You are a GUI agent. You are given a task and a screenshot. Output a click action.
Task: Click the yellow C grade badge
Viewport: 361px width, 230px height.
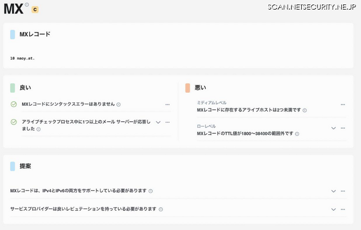tap(35, 10)
